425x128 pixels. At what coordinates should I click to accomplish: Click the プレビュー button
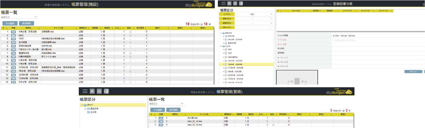pos(413,71)
